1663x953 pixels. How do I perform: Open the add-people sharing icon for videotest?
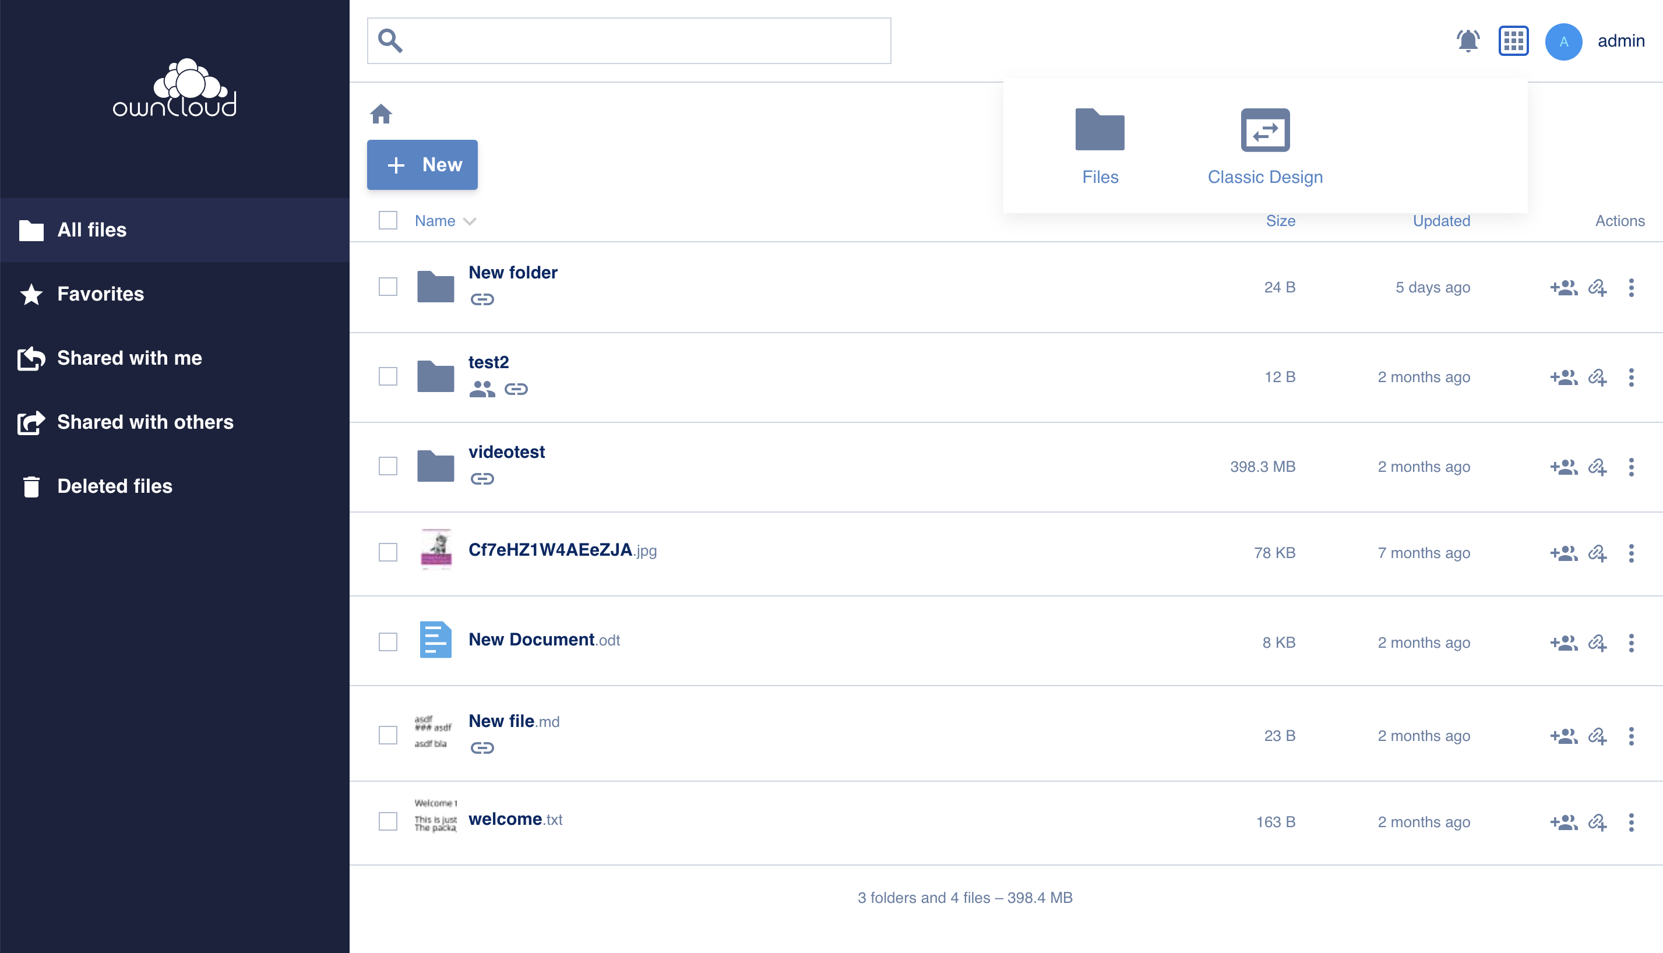pos(1563,467)
